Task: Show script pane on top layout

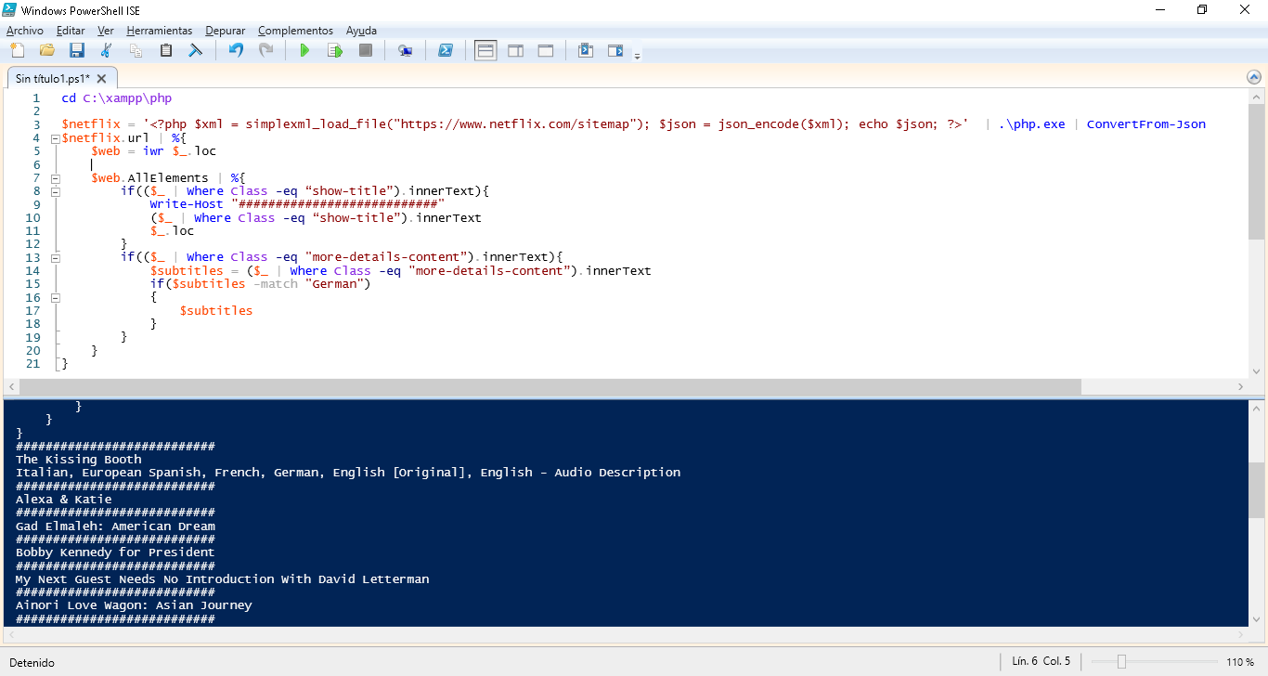Action: pos(485,50)
